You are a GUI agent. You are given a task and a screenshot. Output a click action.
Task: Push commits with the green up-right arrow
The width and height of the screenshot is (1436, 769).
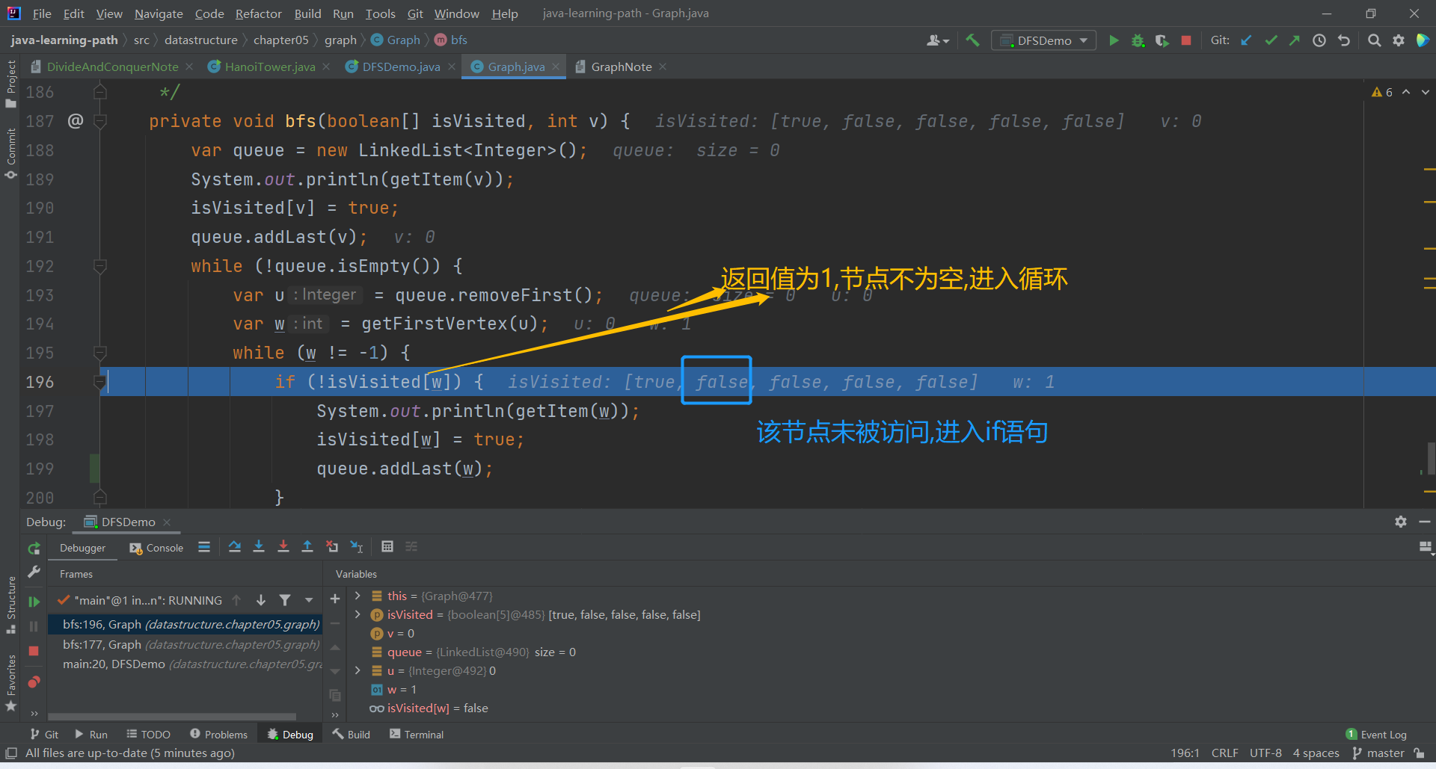click(x=1295, y=40)
